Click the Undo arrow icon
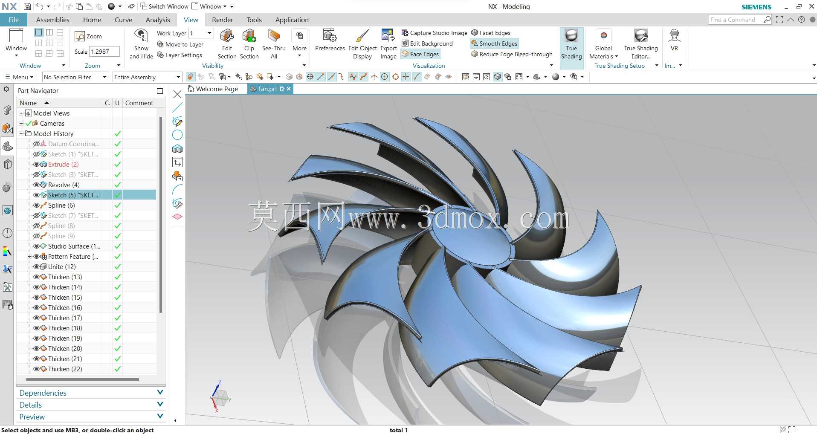Screen dimensions: 817x434 point(40,6)
